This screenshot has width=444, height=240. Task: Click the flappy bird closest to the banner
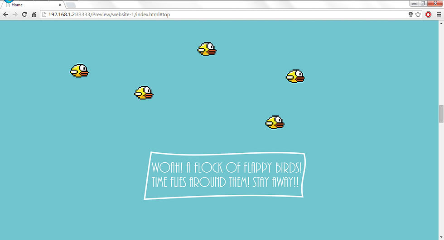[275, 122]
